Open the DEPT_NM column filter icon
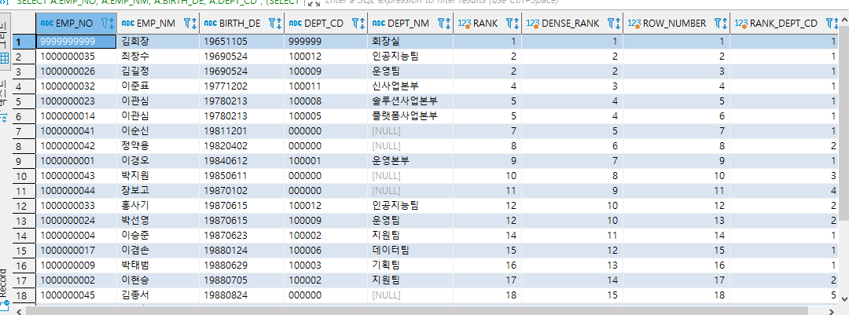The width and height of the screenshot is (849, 315). click(x=441, y=24)
